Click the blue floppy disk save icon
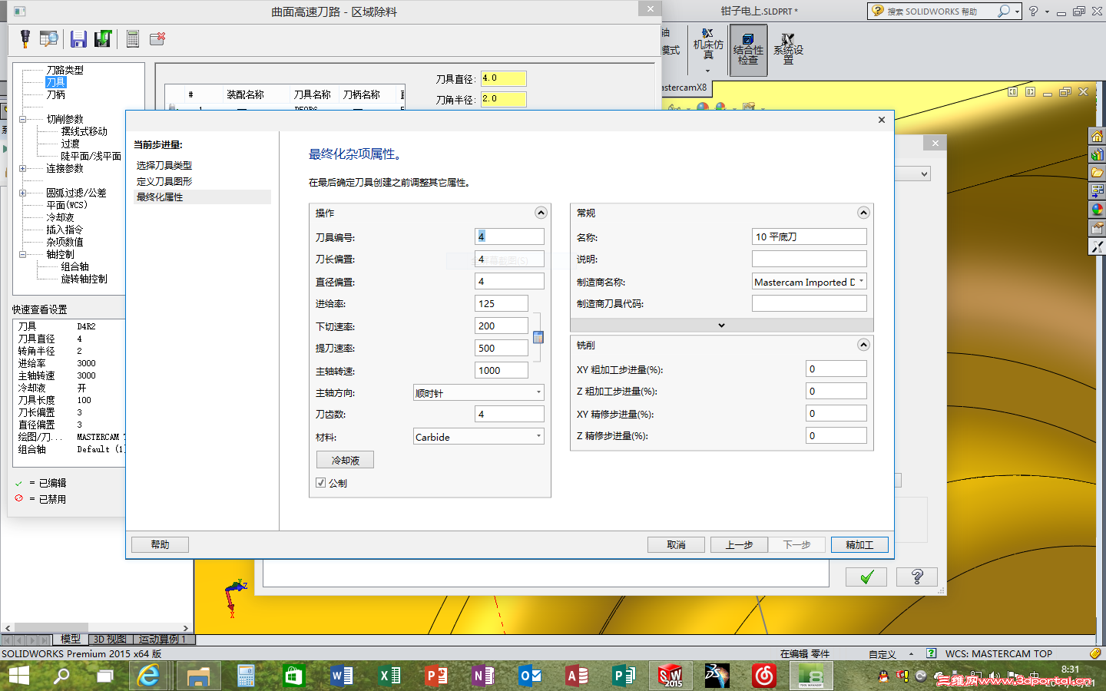Image resolution: width=1106 pixels, height=691 pixels. [78, 38]
